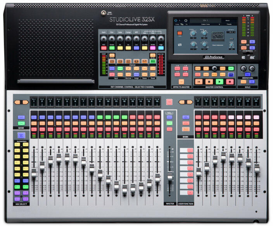Image resolution: width=273 pixels, height=226 pixels.
Task: Mute channel 1 using its red Mute button
Action: click(x=34, y=129)
